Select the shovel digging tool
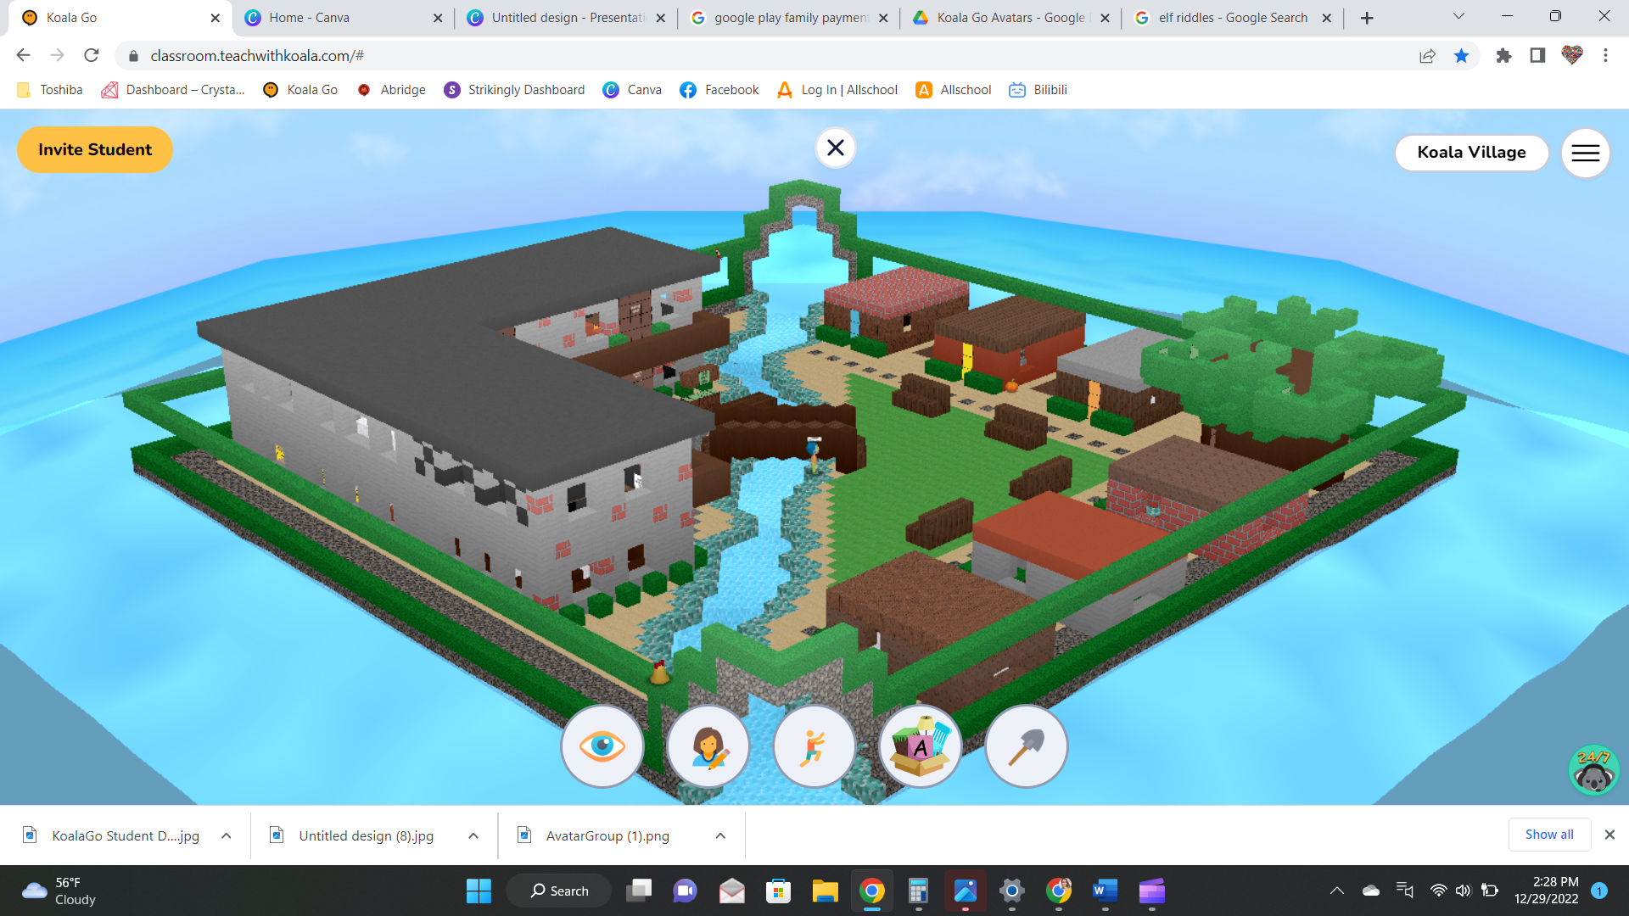The width and height of the screenshot is (1629, 916). (1026, 746)
